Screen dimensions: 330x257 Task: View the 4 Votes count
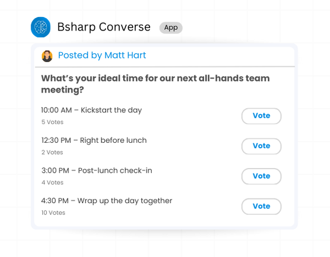(52, 183)
